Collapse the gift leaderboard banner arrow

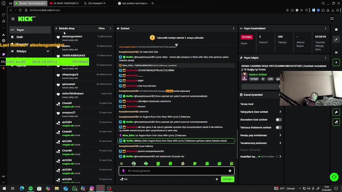coord(176,45)
